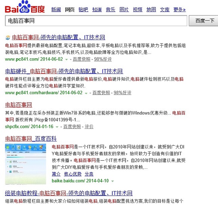Open result 电脑百事网-领先的电脑配置、IT技术网
Viewport: 218px width, 205px height.
(59, 38)
